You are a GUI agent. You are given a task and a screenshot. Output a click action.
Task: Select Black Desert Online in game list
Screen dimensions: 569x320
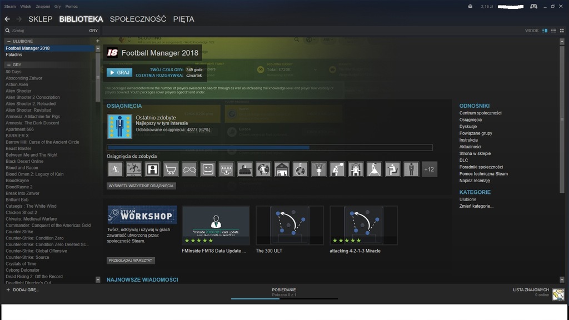pyautogui.click(x=24, y=162)
